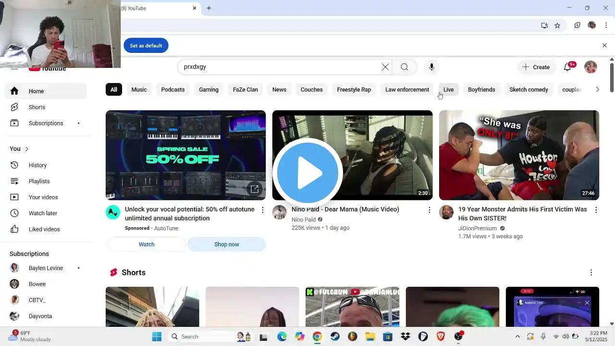Click Shop now on AutoTune ad
This screenshot has height=346, width=615.
tap(227, 244)
